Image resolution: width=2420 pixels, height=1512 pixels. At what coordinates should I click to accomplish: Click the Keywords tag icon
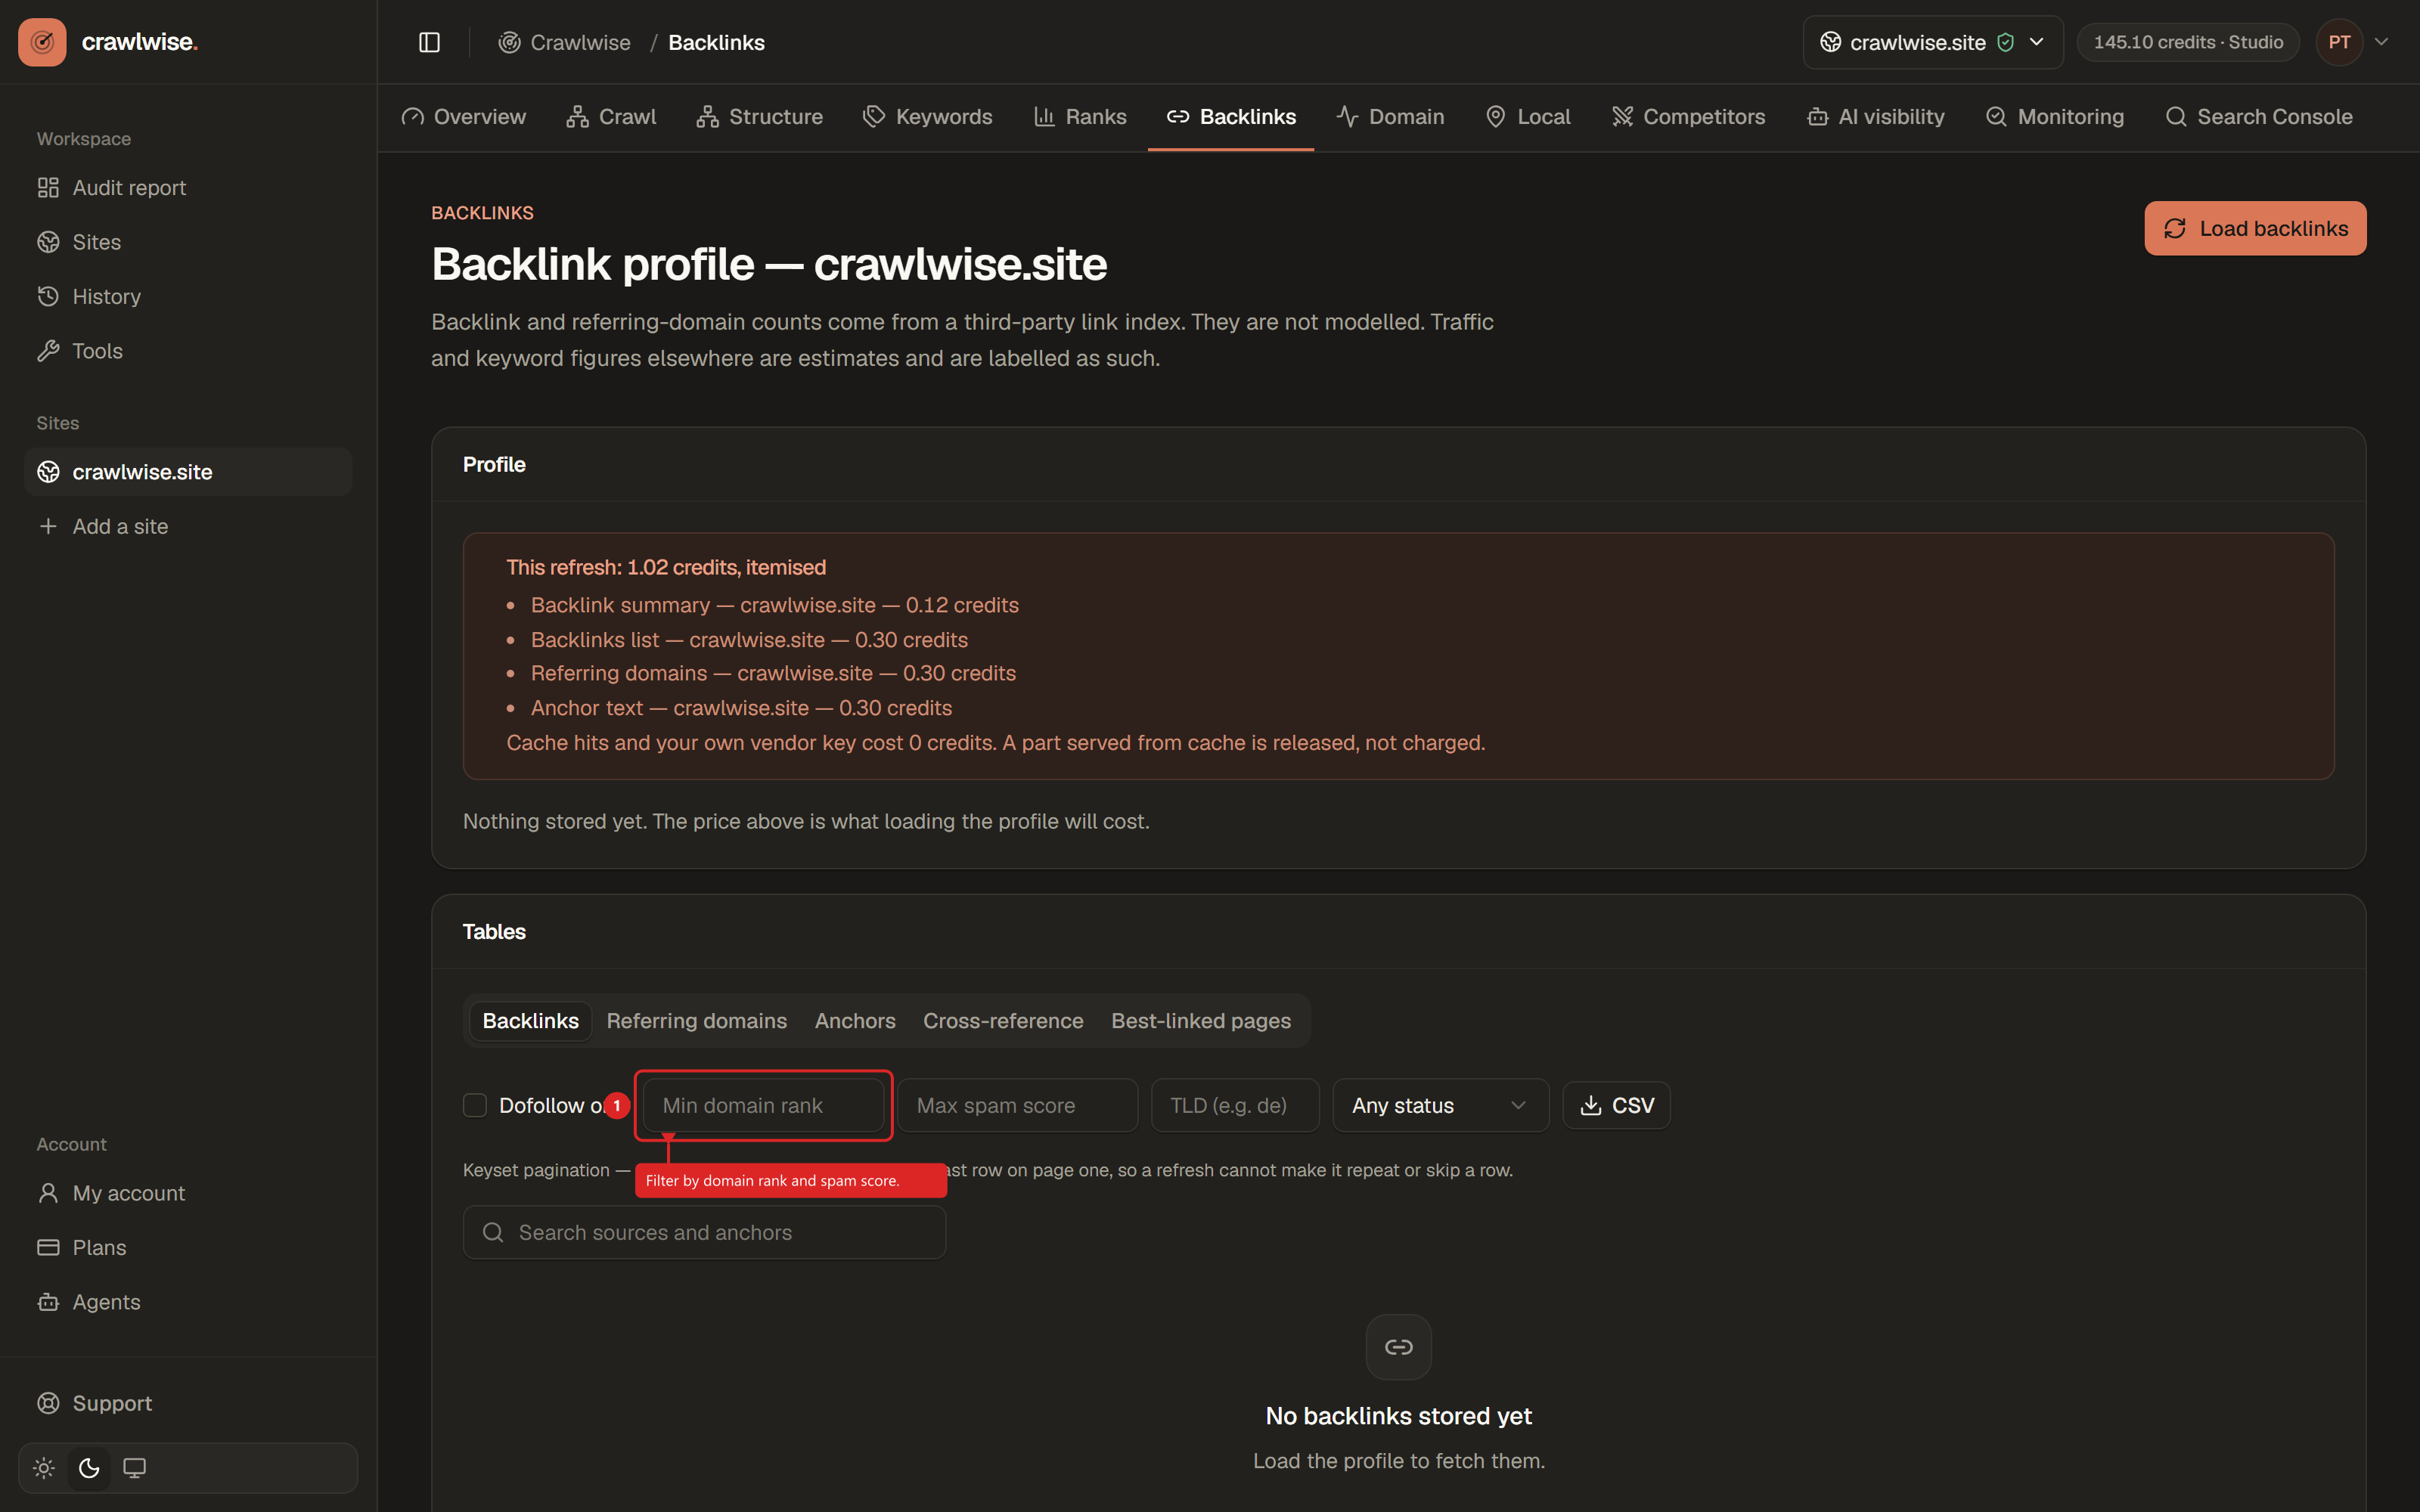[x=874, y=117]
